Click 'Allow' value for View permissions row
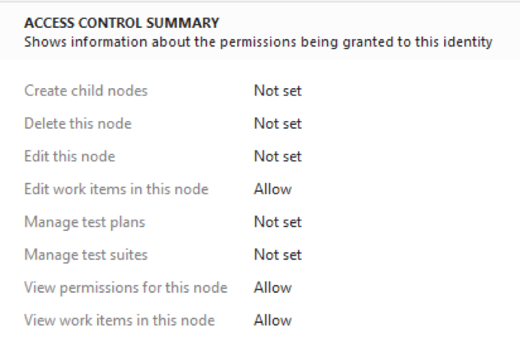The width and height of the screenshot is (520, 362). [272, 287]
